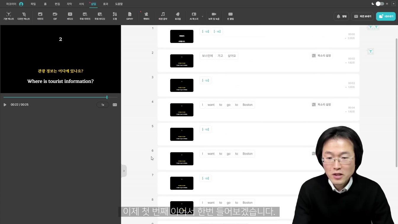Click the left text marker icon beside clip 1
398x224 pixels.
(370, 27)
